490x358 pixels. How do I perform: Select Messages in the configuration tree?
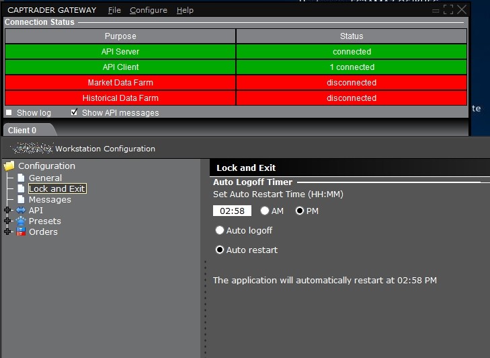pos(50,199)
